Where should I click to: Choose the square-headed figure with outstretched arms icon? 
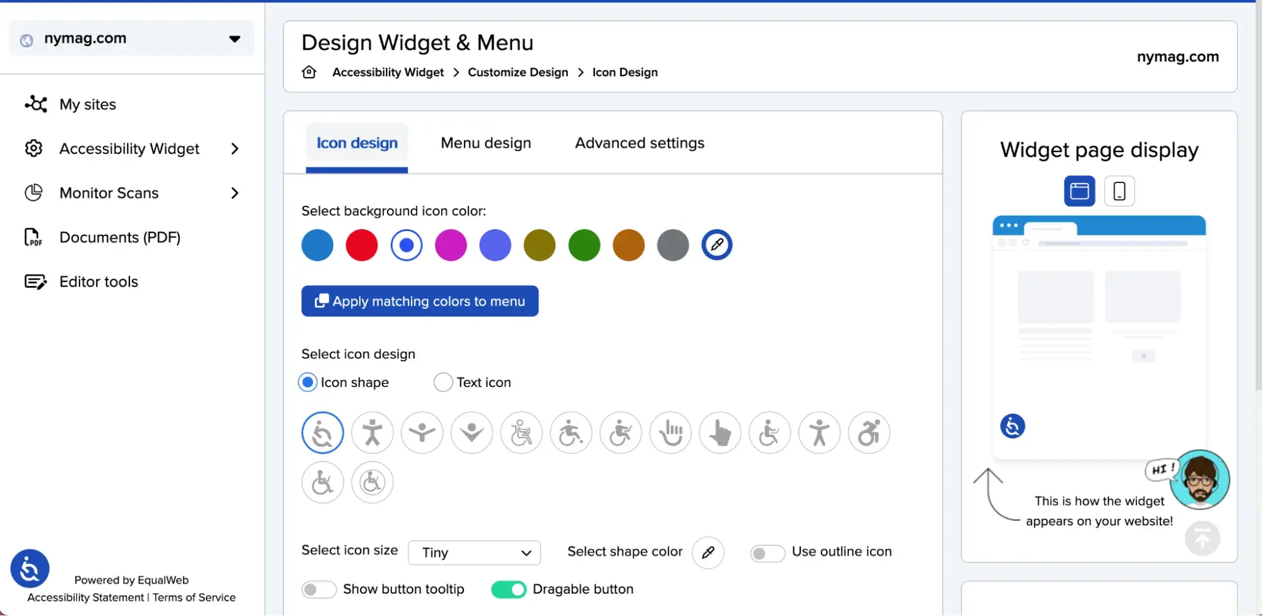[372, 433]
